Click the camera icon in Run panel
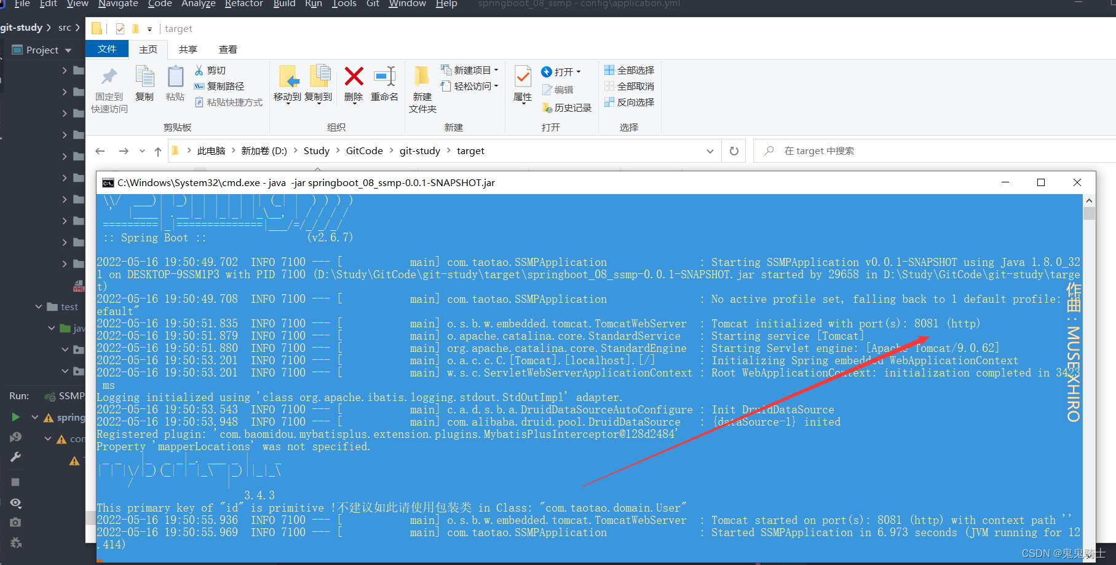This screenshot has width=1116, height=565. click(x=15, y=523)
